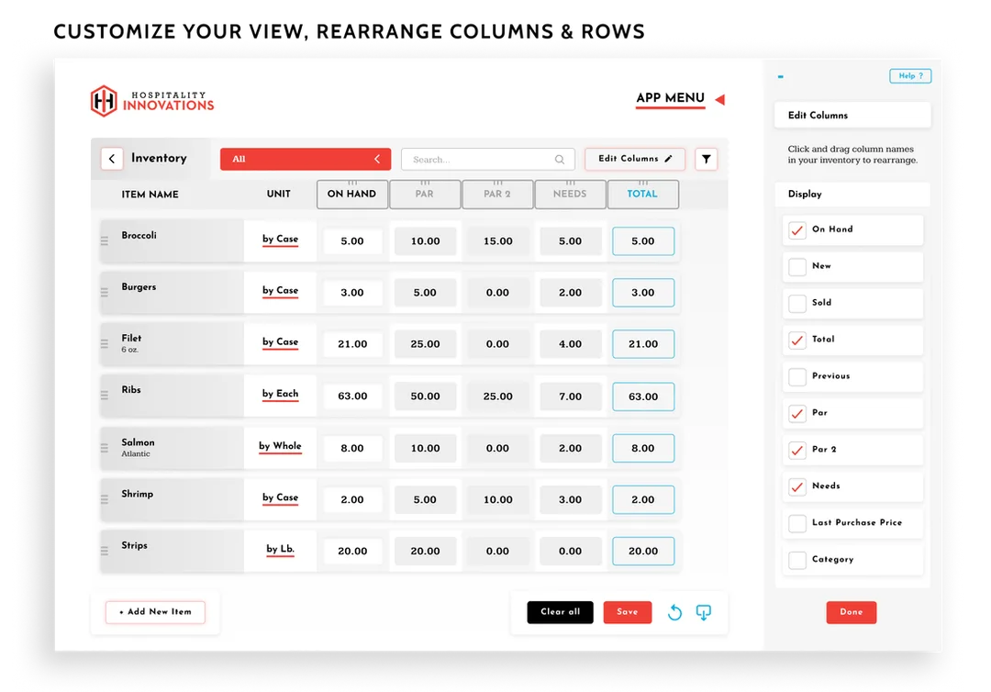Image resolution: width=991 pixels, height=692 pixels.
Task: Select the Par column header
Action: [425, 194]
